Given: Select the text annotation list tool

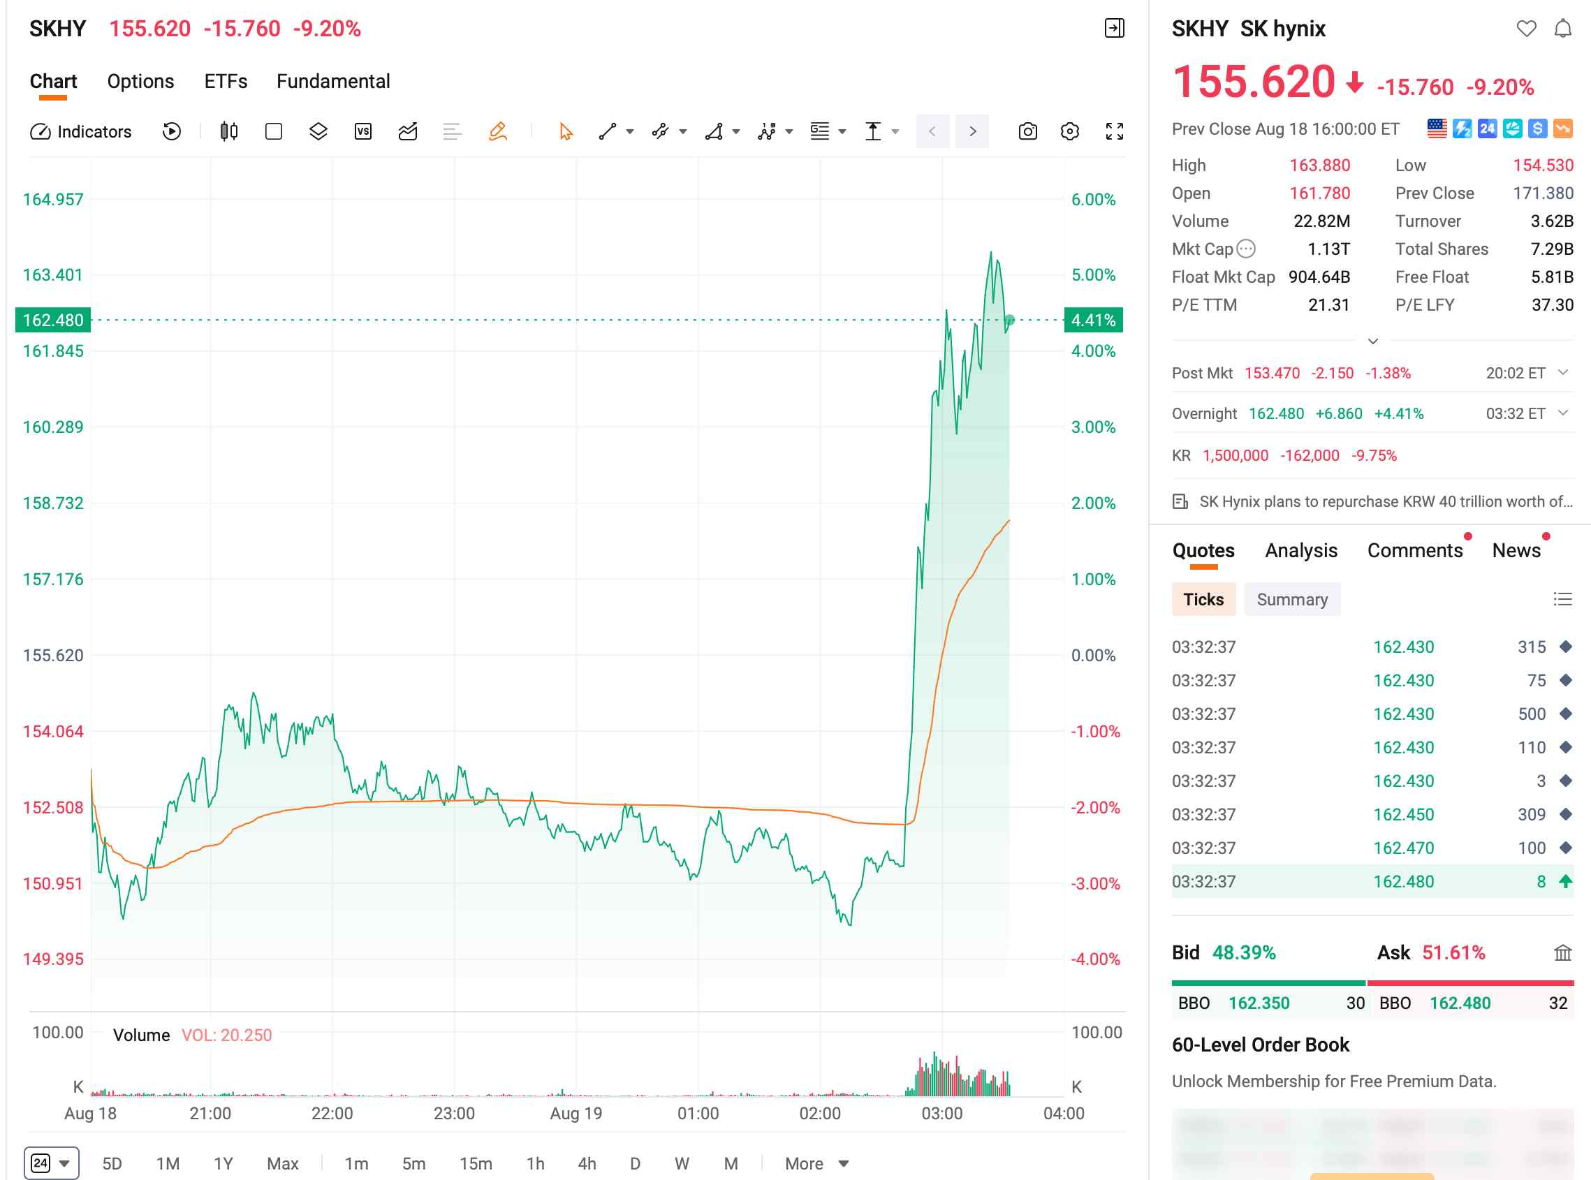Looking at the screenshot, I should point(819,131).
